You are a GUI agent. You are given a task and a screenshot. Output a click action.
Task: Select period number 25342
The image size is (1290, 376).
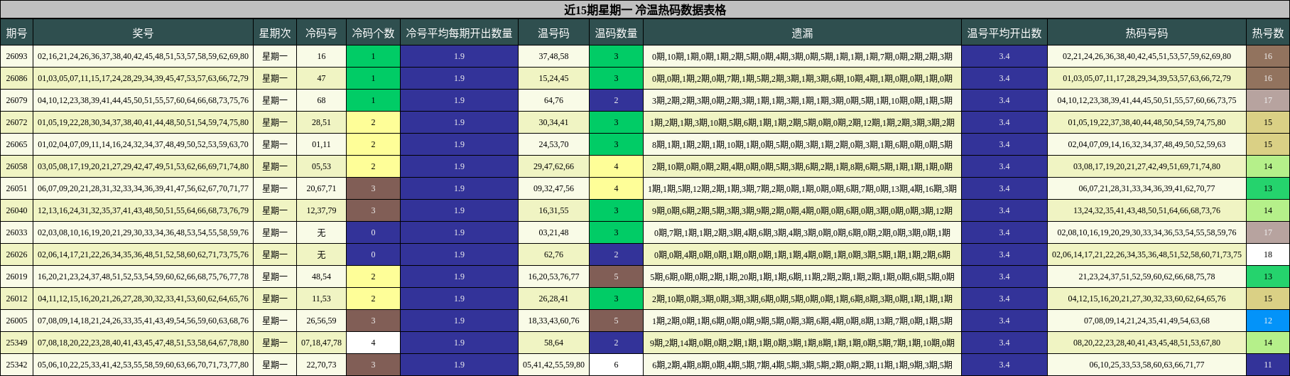[x=16, y=365]
